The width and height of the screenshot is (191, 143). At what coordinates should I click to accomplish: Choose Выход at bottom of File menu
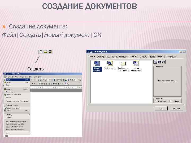tap(17, 133)
